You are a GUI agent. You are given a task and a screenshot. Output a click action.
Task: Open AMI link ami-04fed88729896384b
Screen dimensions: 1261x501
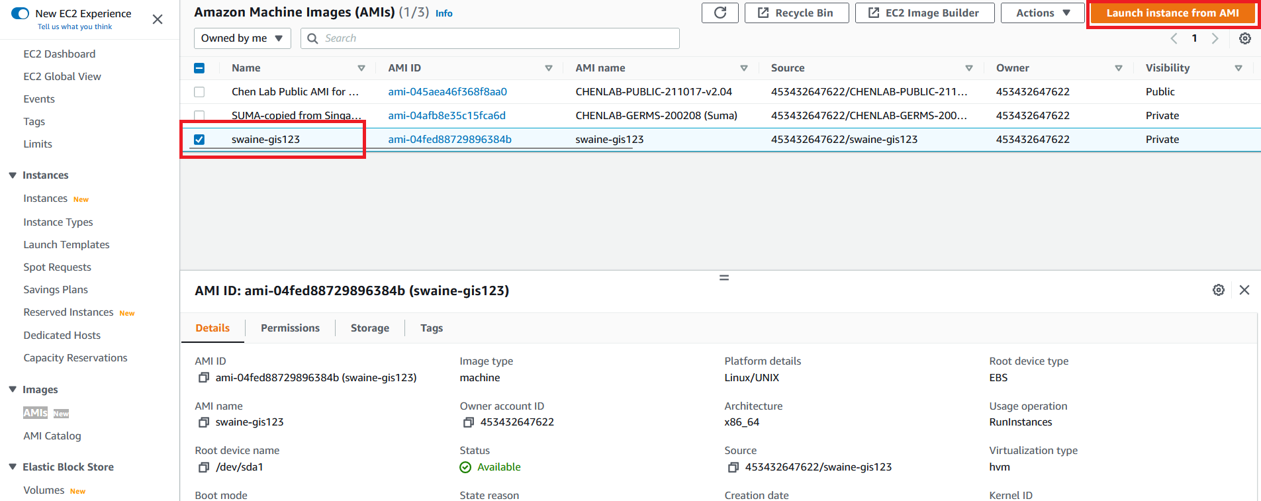click(x=449, y=140)
